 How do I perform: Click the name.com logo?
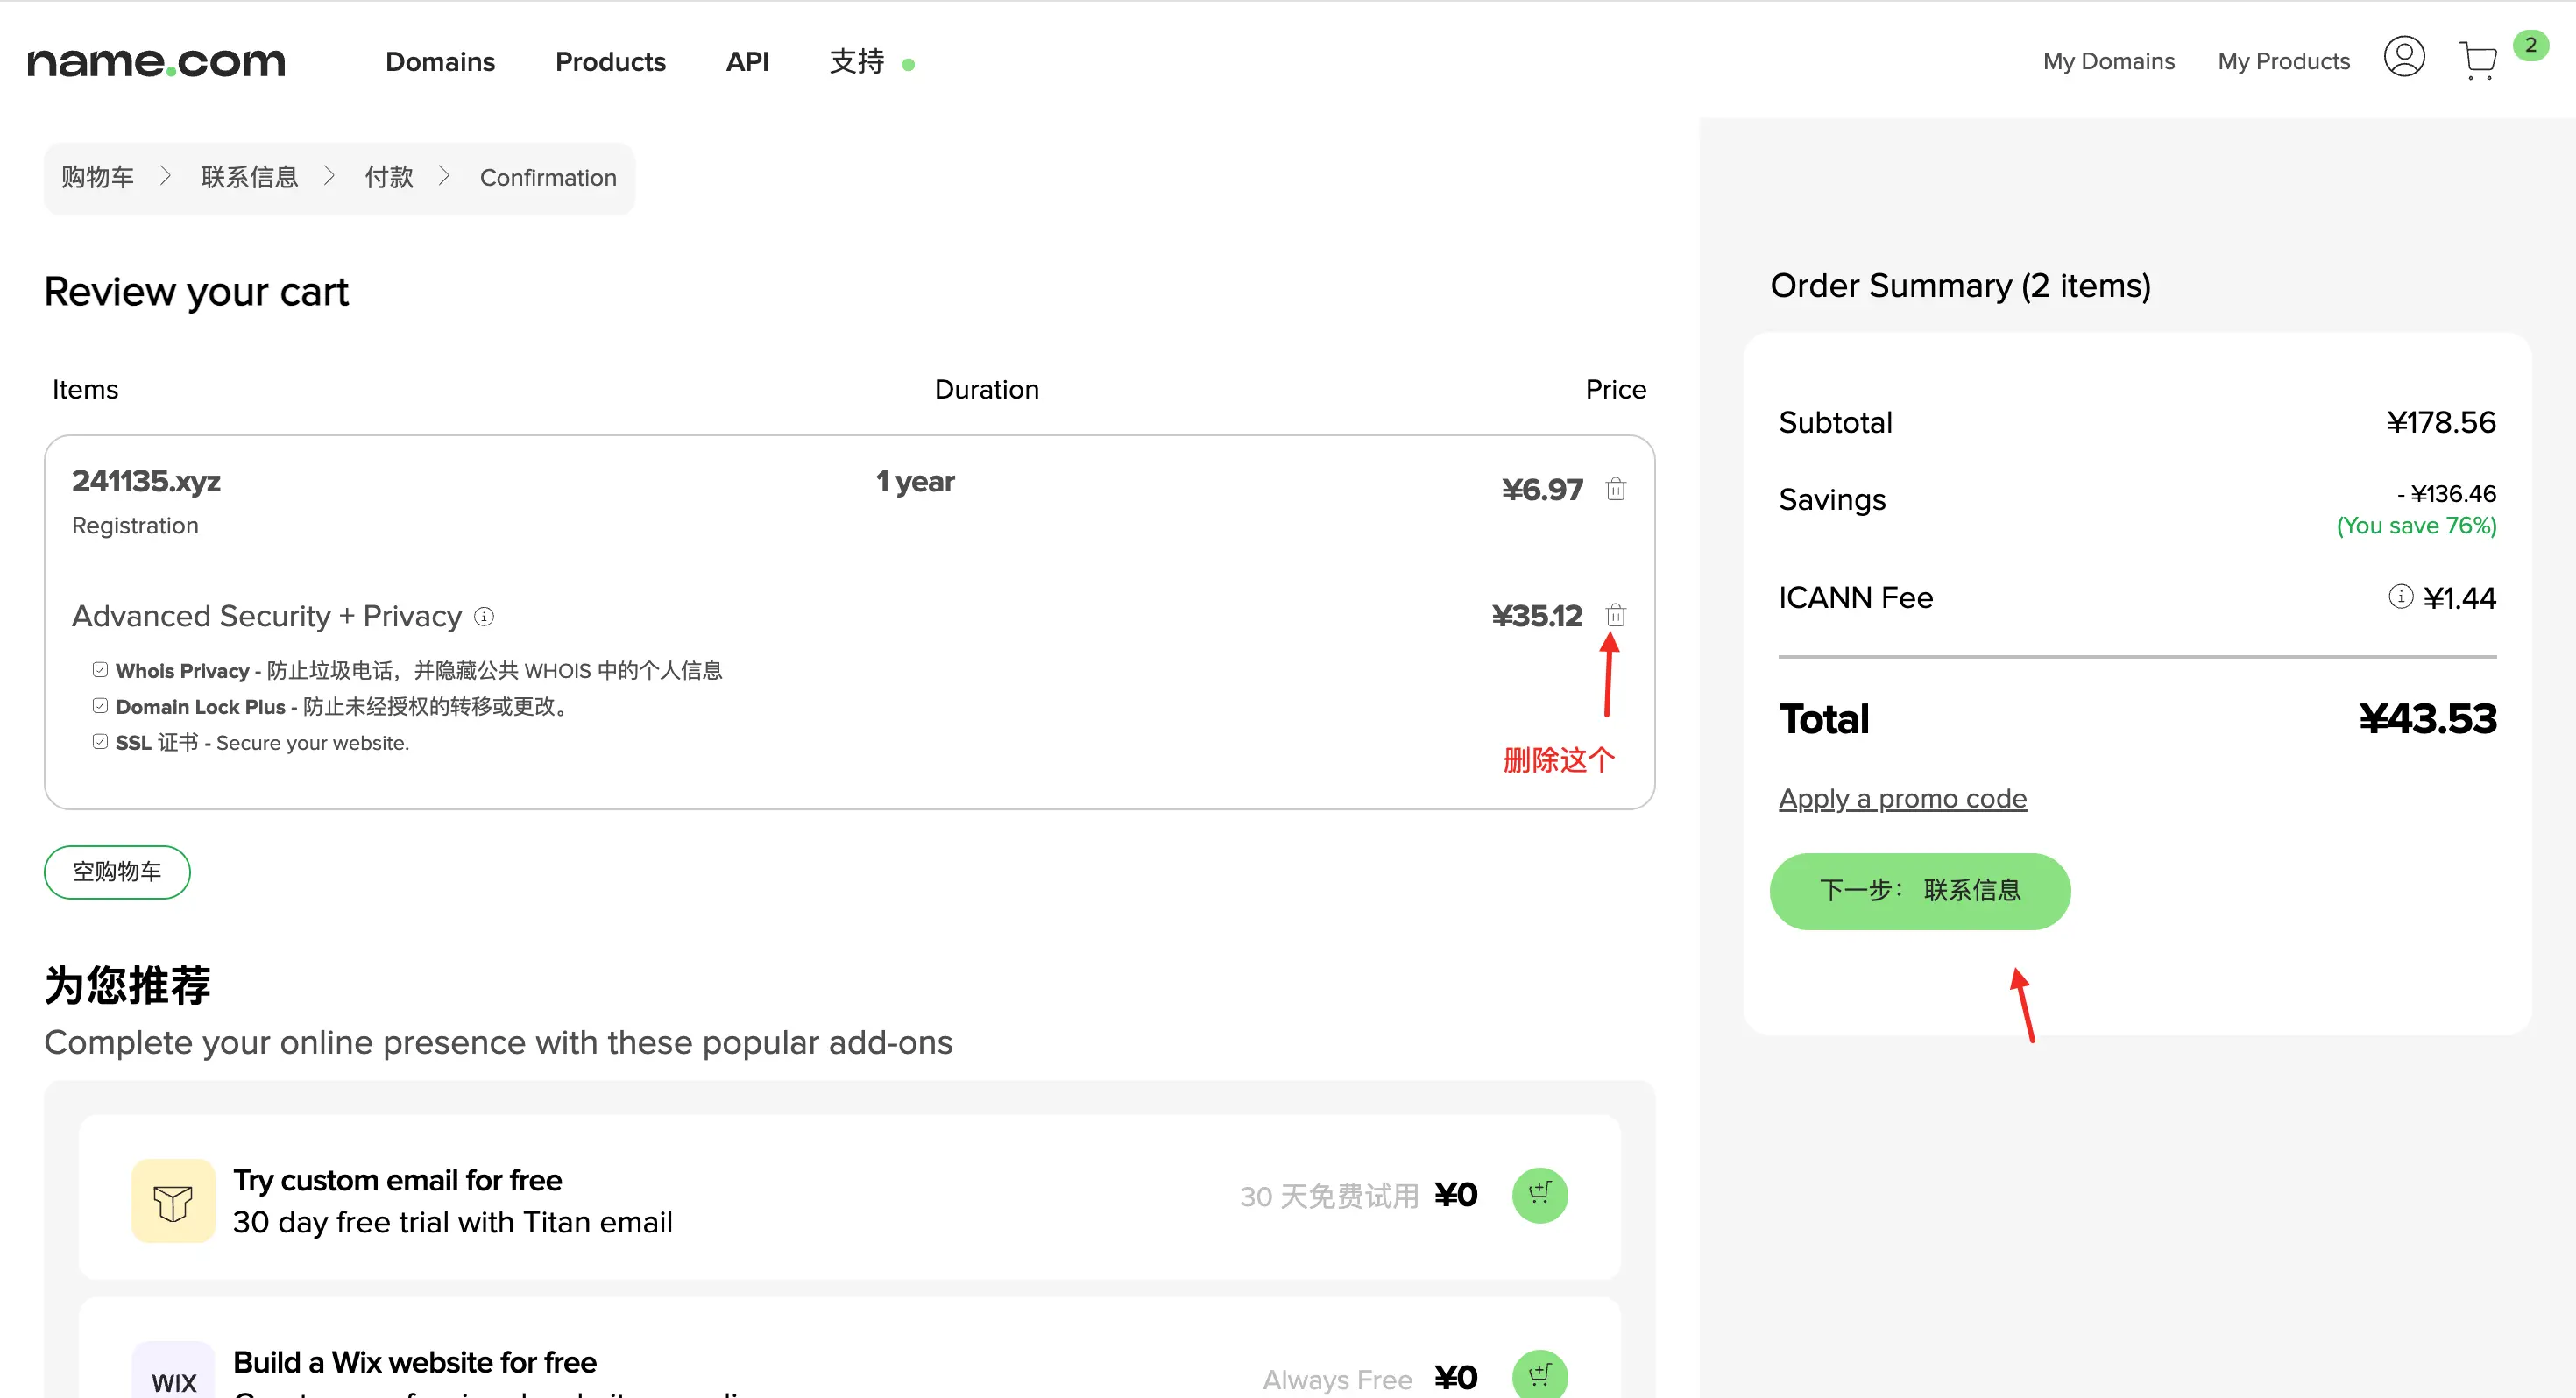tap(156, 62)
